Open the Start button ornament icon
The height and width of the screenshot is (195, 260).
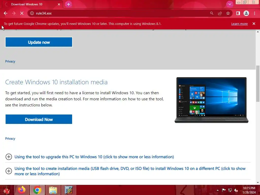tap(6, 190)
